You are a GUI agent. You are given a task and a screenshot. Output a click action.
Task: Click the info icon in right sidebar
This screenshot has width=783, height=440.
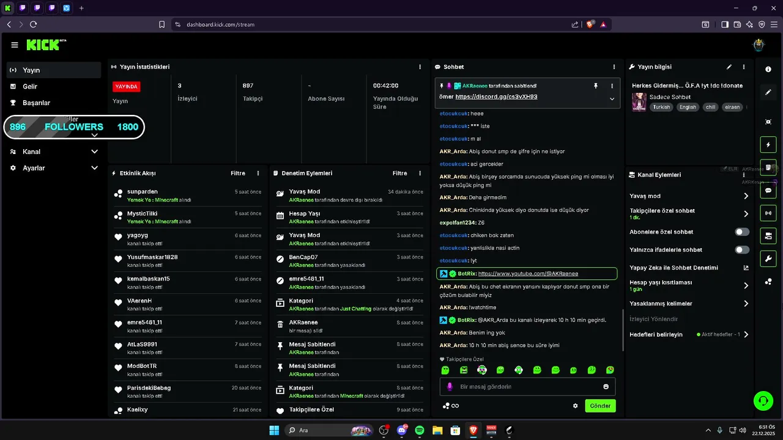(768, 70)
